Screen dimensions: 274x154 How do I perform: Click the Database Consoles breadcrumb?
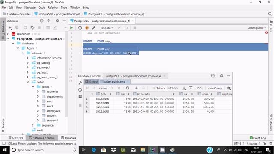[x=17, y=14]
